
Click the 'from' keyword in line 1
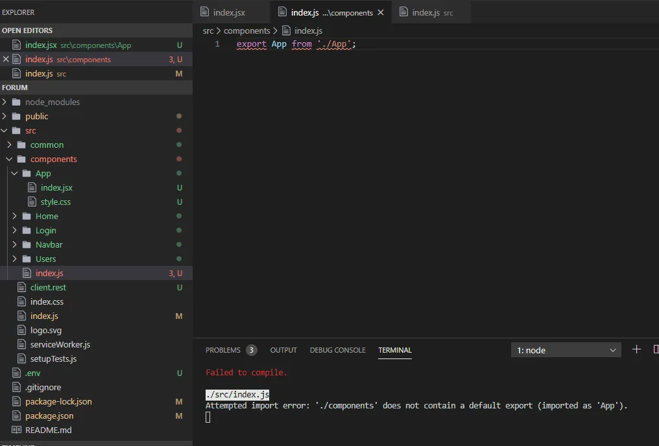pos(302,43)
